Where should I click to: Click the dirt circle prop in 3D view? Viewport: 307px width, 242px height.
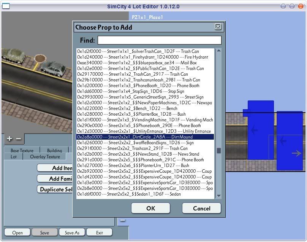click(40, 58)
